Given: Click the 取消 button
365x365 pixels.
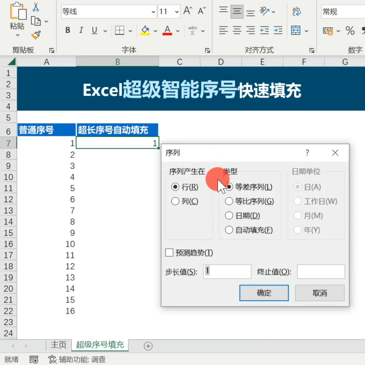Looking at the screenshot, I should click(x=320, y=293).
